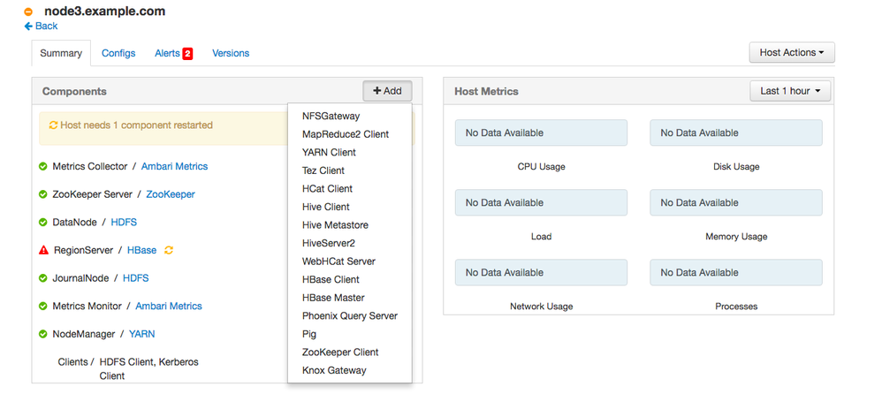
Task: Click the Add components dropdown button
Action: coord(387,91)
